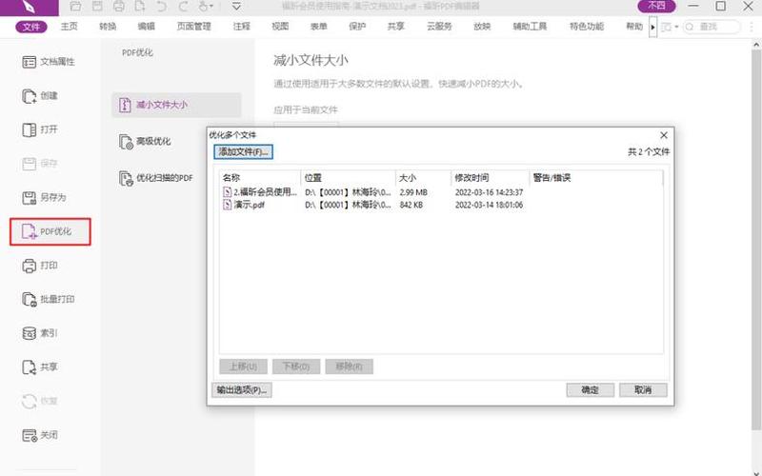Click the 2.99 MB size cell
This screenshot has height=476, width=762.
pyautogui.click(x=413, y=192)
